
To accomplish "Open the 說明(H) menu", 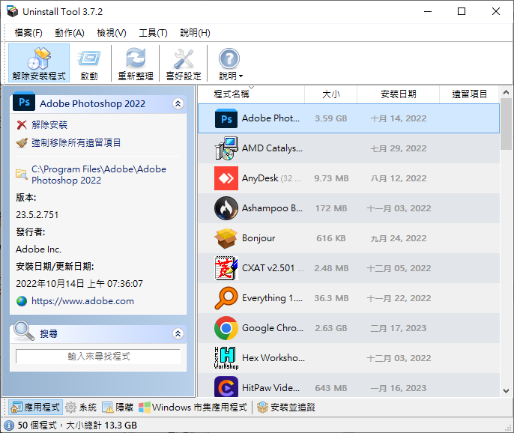I will pos(195,33).
